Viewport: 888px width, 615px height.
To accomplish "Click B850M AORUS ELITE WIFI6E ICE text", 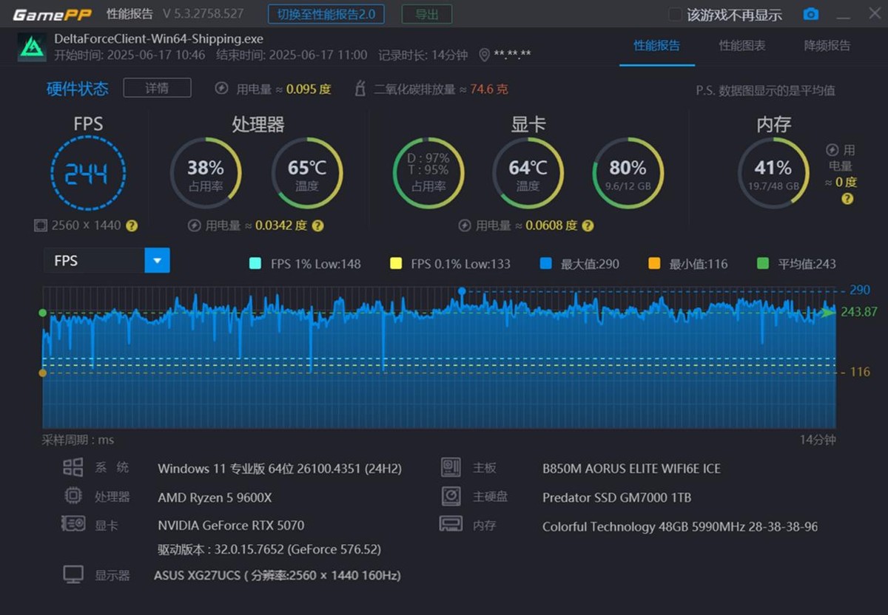I will 631,469.
